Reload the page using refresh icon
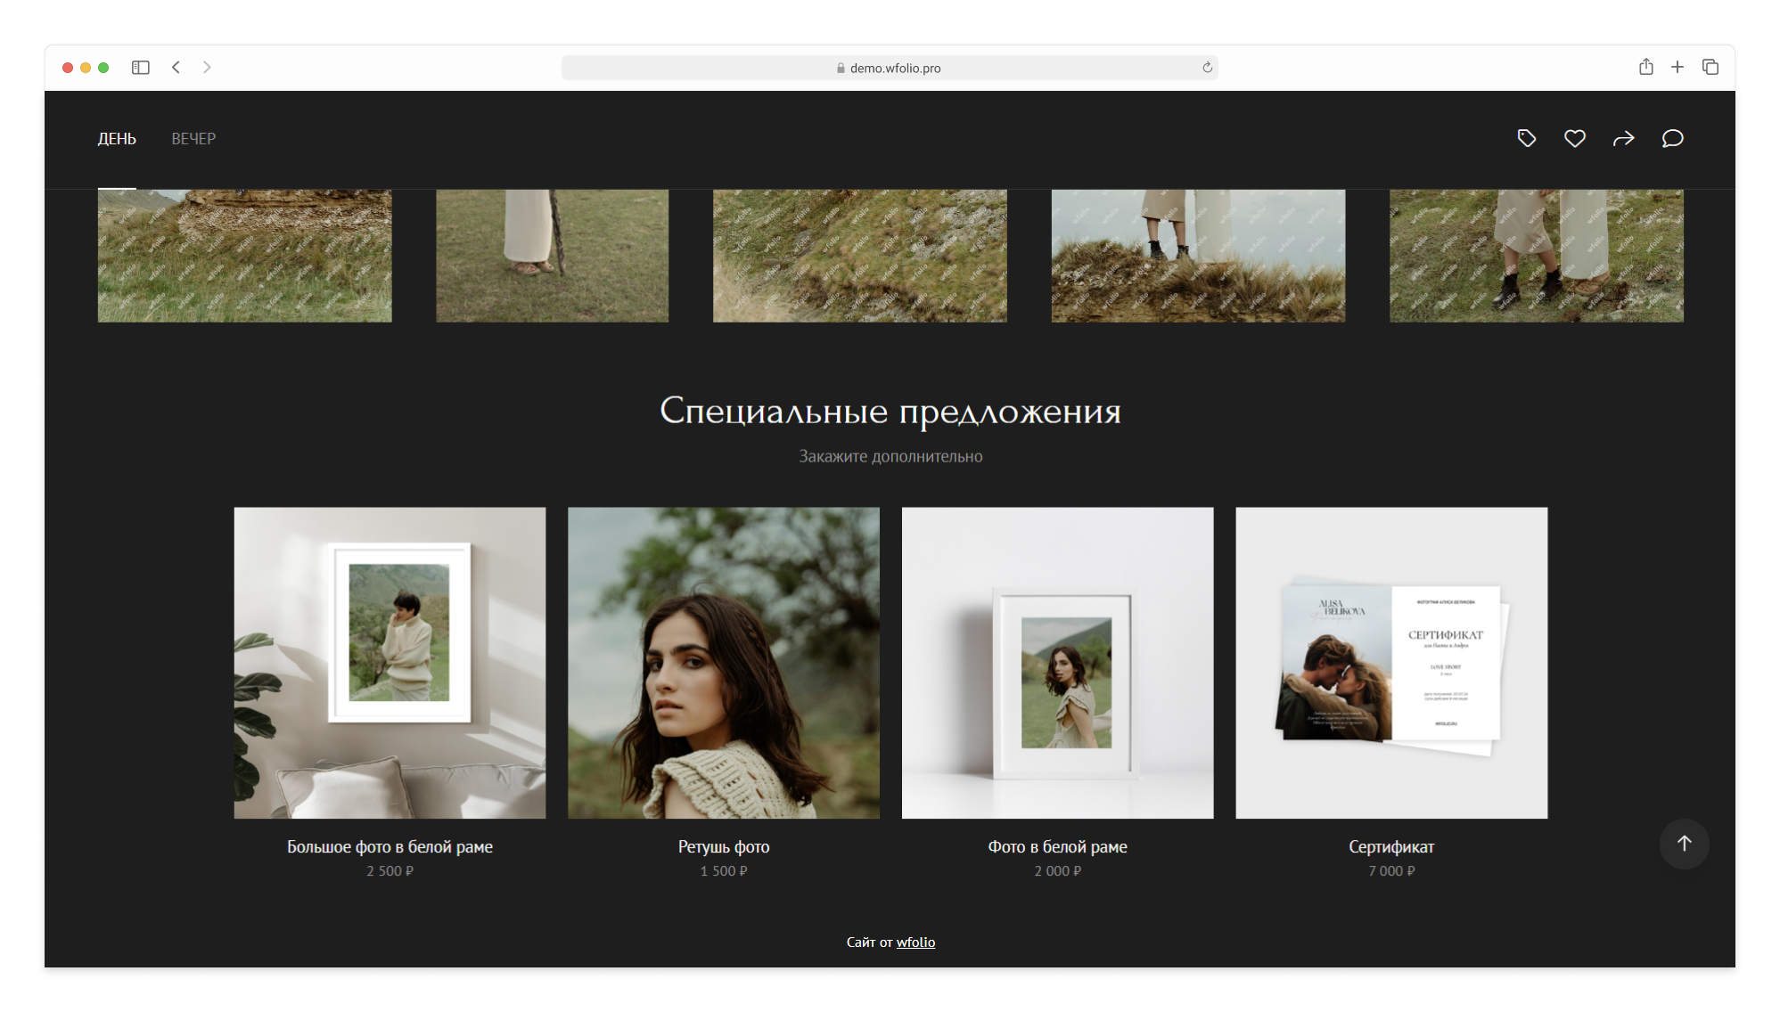 [1207, 68]
